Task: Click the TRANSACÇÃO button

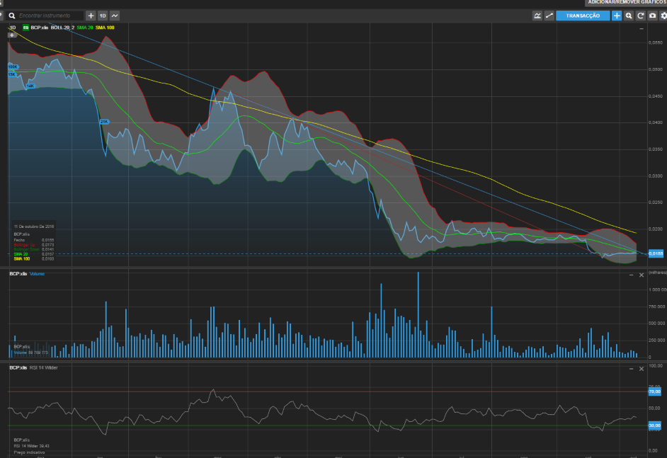Action: pos(582,16)
